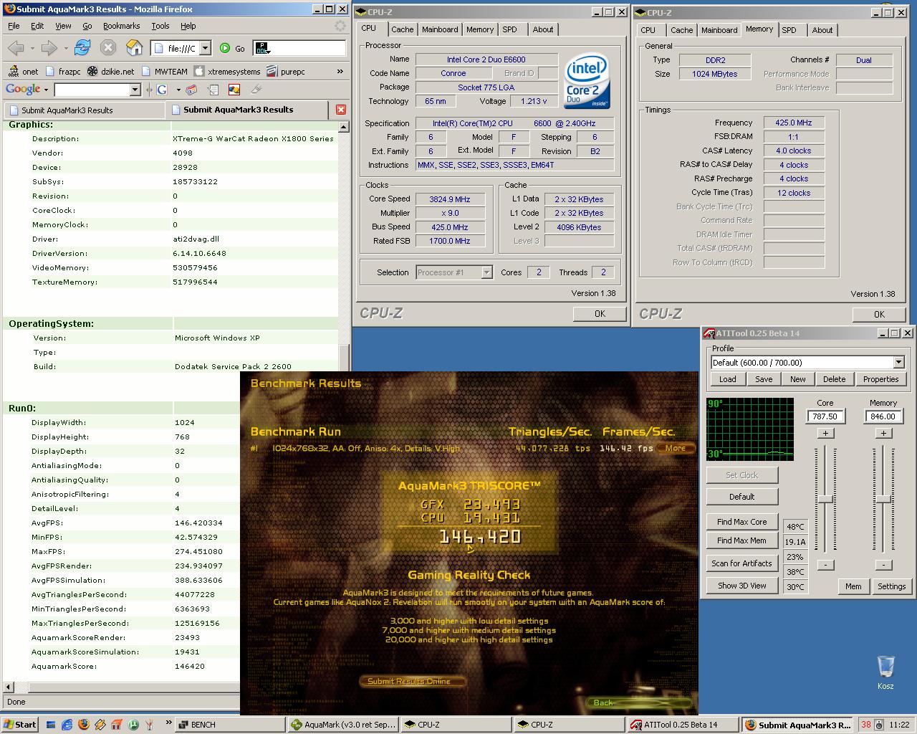Increase Core clock with plus button
The width and height of the screenshot is (917, 734).
(825, 433)
